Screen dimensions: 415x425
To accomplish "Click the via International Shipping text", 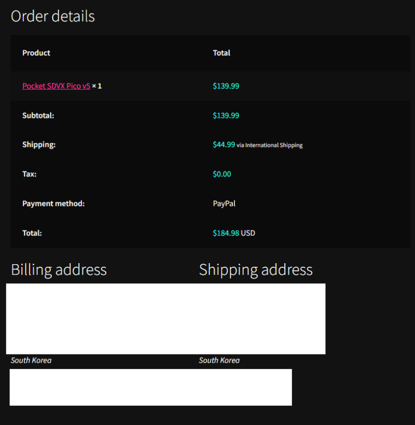I will 270,145.
